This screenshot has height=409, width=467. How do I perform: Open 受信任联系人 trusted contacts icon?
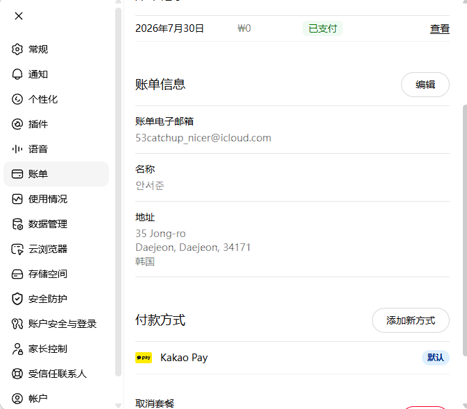[17, 374]
